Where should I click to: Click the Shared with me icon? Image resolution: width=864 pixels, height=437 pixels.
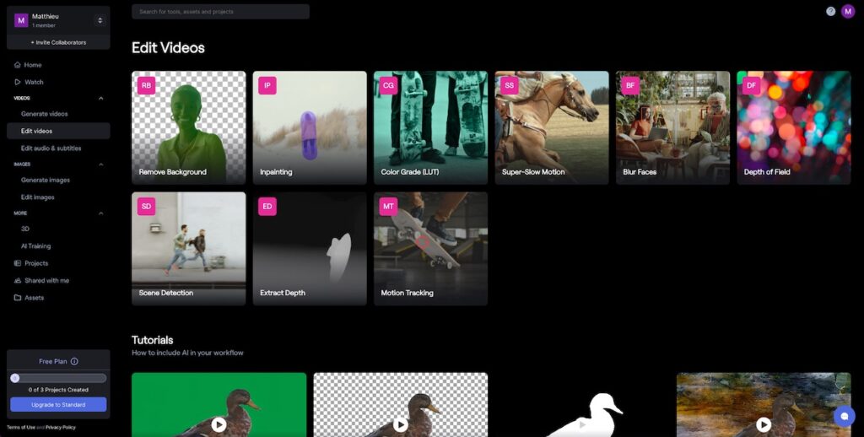17,281
